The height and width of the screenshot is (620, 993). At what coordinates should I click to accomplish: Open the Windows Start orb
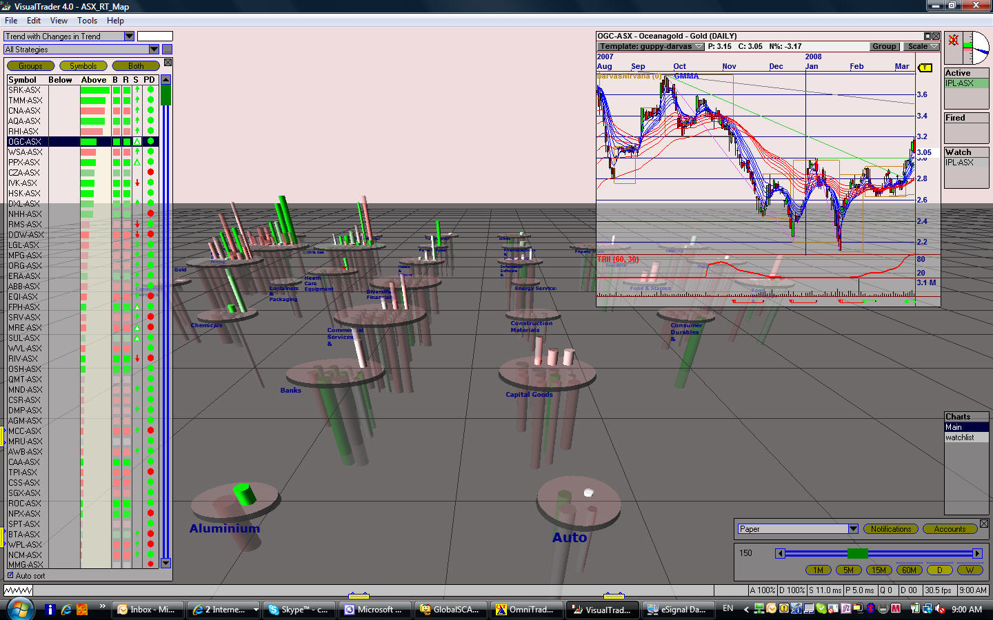(20, 609)
